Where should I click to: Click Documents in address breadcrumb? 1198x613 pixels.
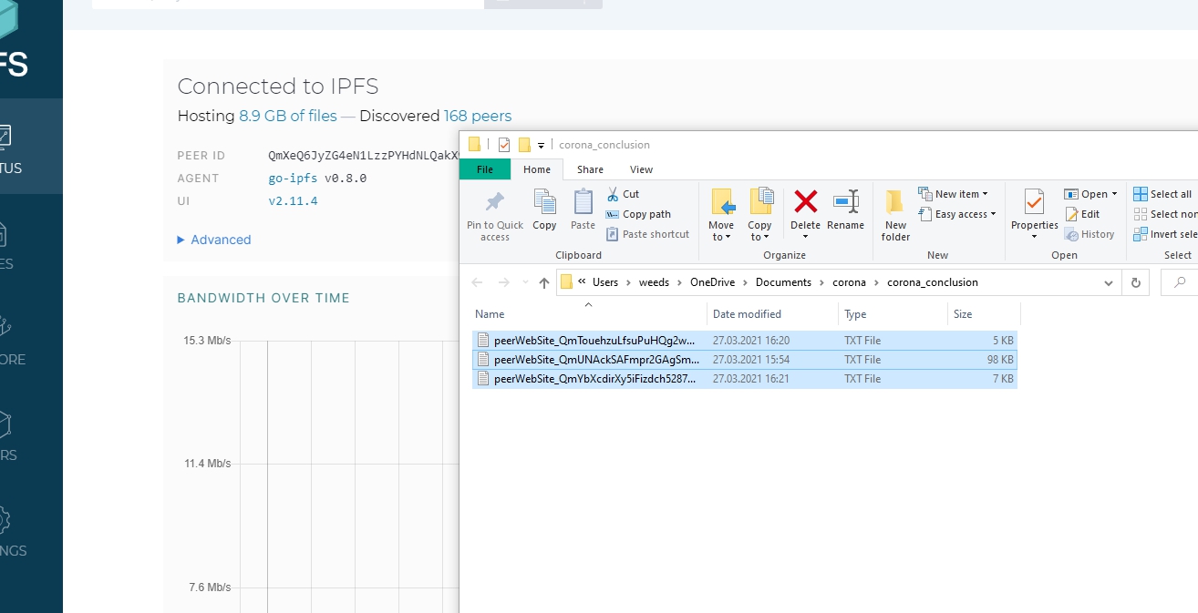coord(783,282)
